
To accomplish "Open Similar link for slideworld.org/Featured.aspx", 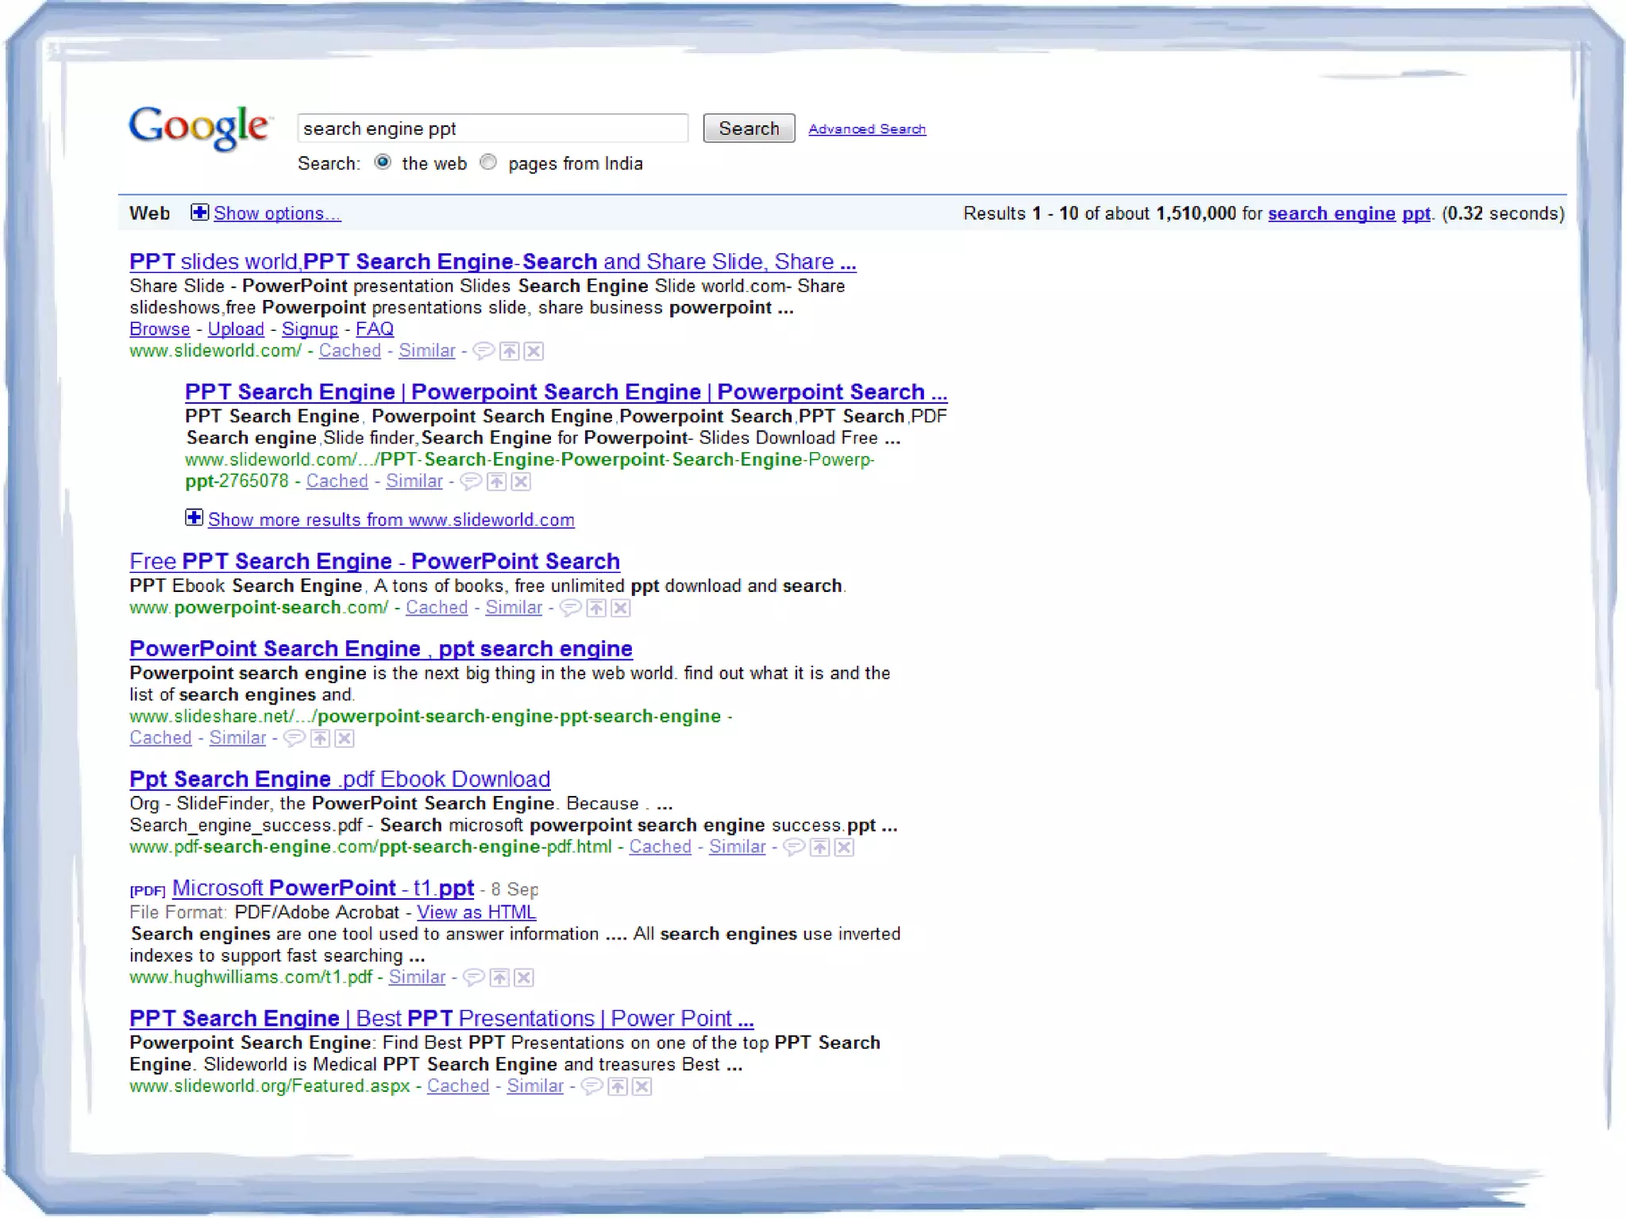I will pyautogui.click(x=535, y=1086).
